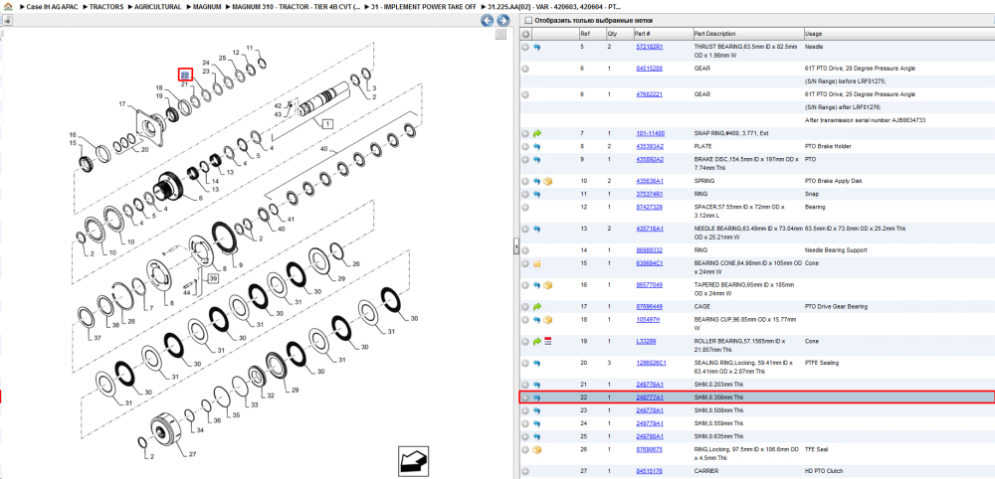Screen dimensions: 995x479
Task: Click the 'Usage' column header
Action: [813, 34]
